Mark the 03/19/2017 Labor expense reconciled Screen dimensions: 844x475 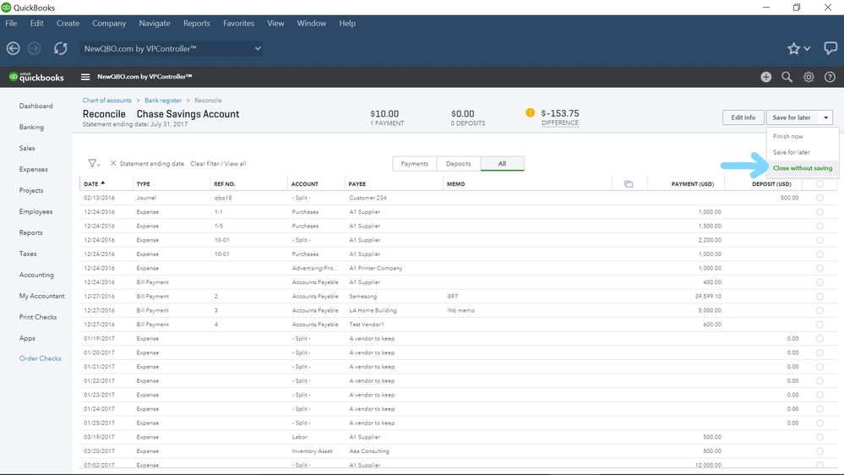pyautogui.click(x=819, y=437)
